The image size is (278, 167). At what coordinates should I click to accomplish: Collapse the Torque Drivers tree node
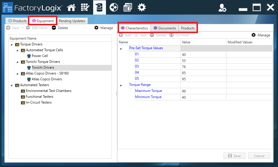[x=12, y=45]
